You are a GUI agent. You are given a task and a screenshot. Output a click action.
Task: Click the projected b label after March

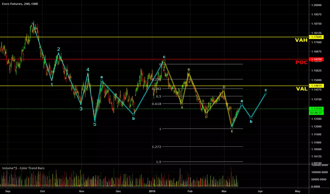pos(251,121)
